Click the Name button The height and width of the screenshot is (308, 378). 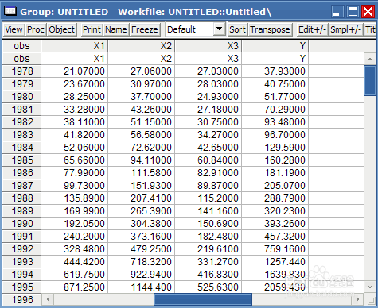116,29
